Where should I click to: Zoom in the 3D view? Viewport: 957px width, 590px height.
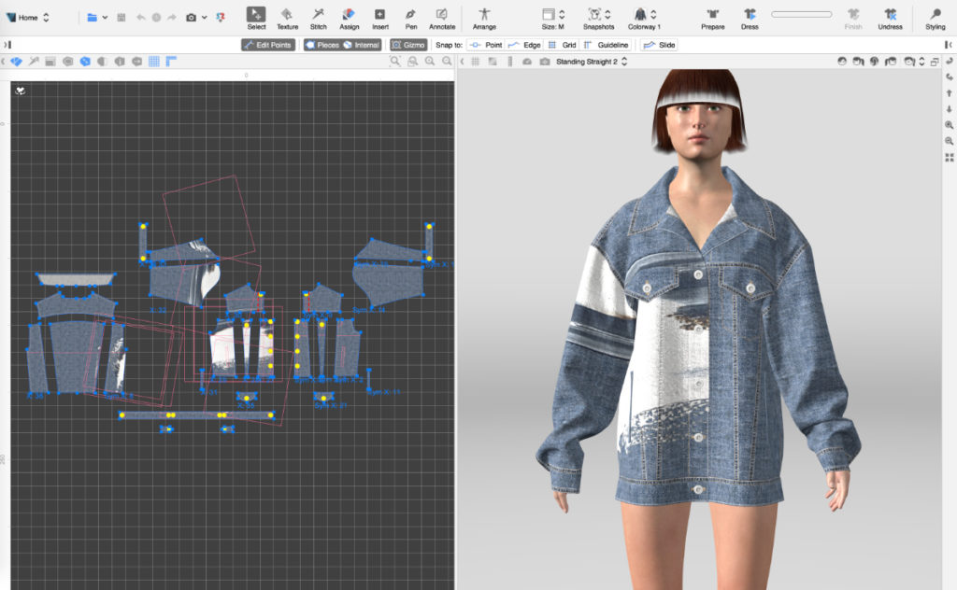pyautogui.click(x=950, y=124)
